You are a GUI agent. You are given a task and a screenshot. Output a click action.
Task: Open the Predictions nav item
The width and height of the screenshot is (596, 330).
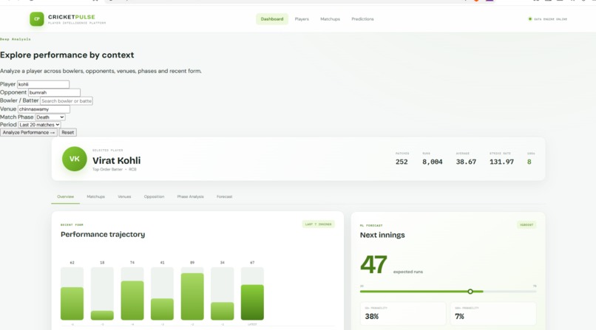(x=362, y=19)
